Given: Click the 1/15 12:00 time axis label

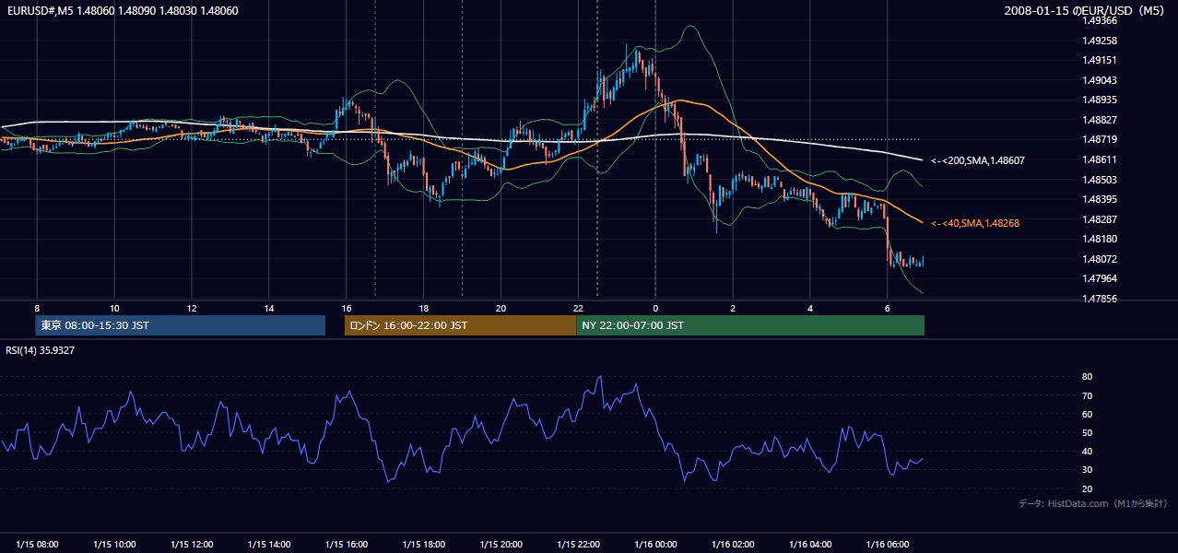Looking at the screenshot, I should coord(192,544).
